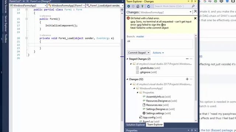Viewport: 236px width, 132px height.
Task: Collapse the Form1() constructor outlining at line 15
Action: (27, 19)
